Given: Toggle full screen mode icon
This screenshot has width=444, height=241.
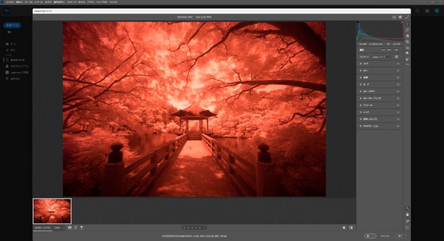Looking at the screenshot, I should click(x=407, y=17).
